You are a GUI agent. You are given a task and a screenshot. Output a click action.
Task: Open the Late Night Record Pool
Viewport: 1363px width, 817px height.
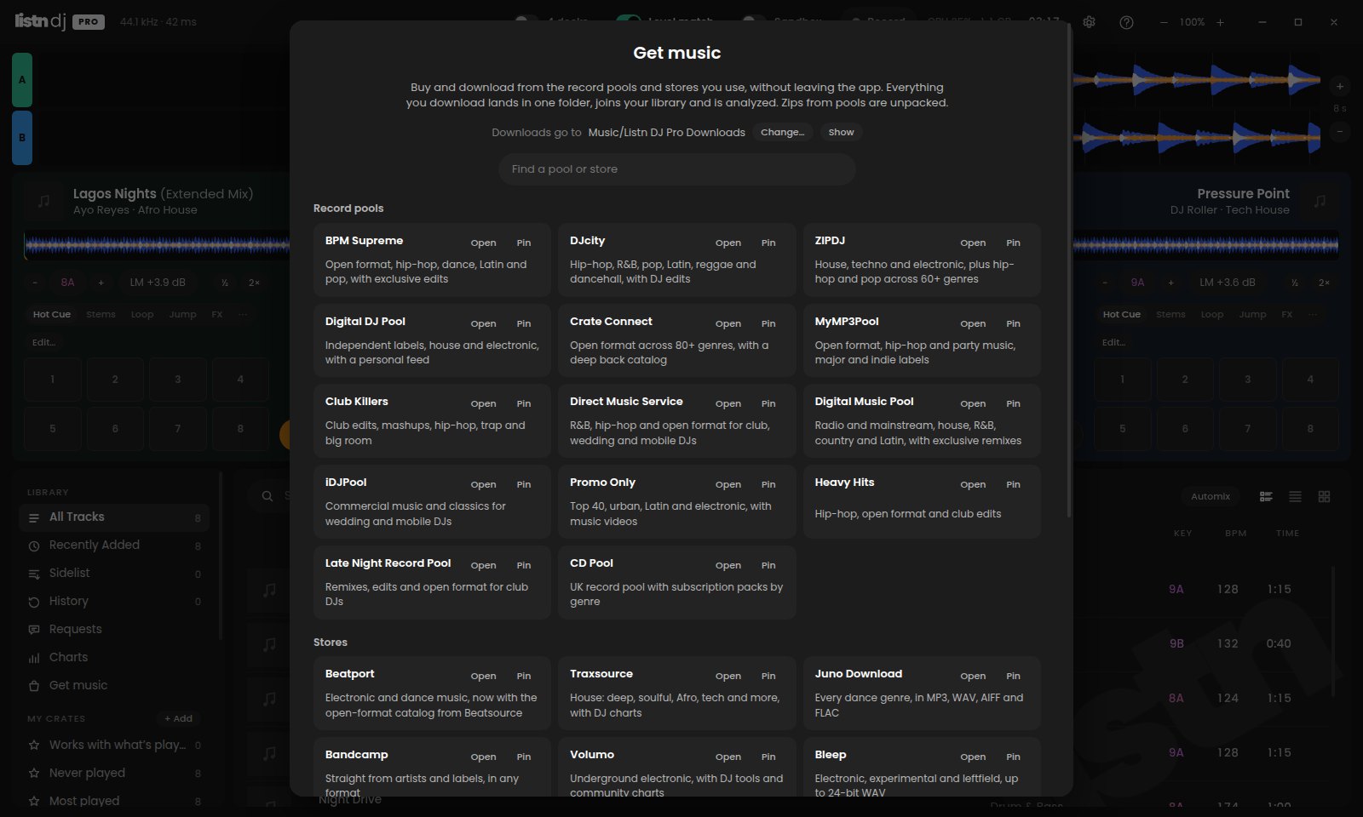(483, 565)
